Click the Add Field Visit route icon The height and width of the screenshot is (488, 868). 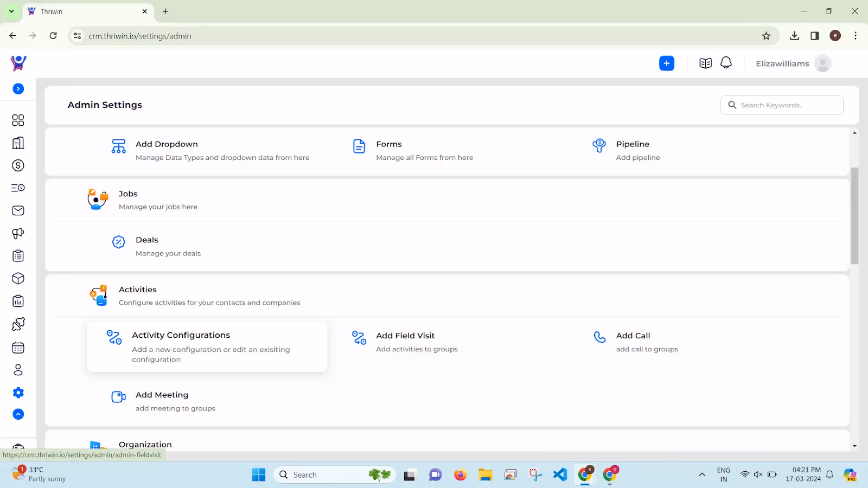(359, 337)
